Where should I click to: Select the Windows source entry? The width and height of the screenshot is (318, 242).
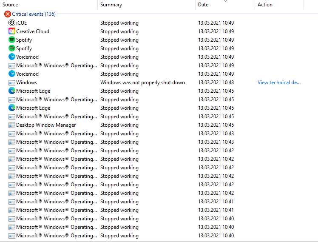tap(26, 83)
